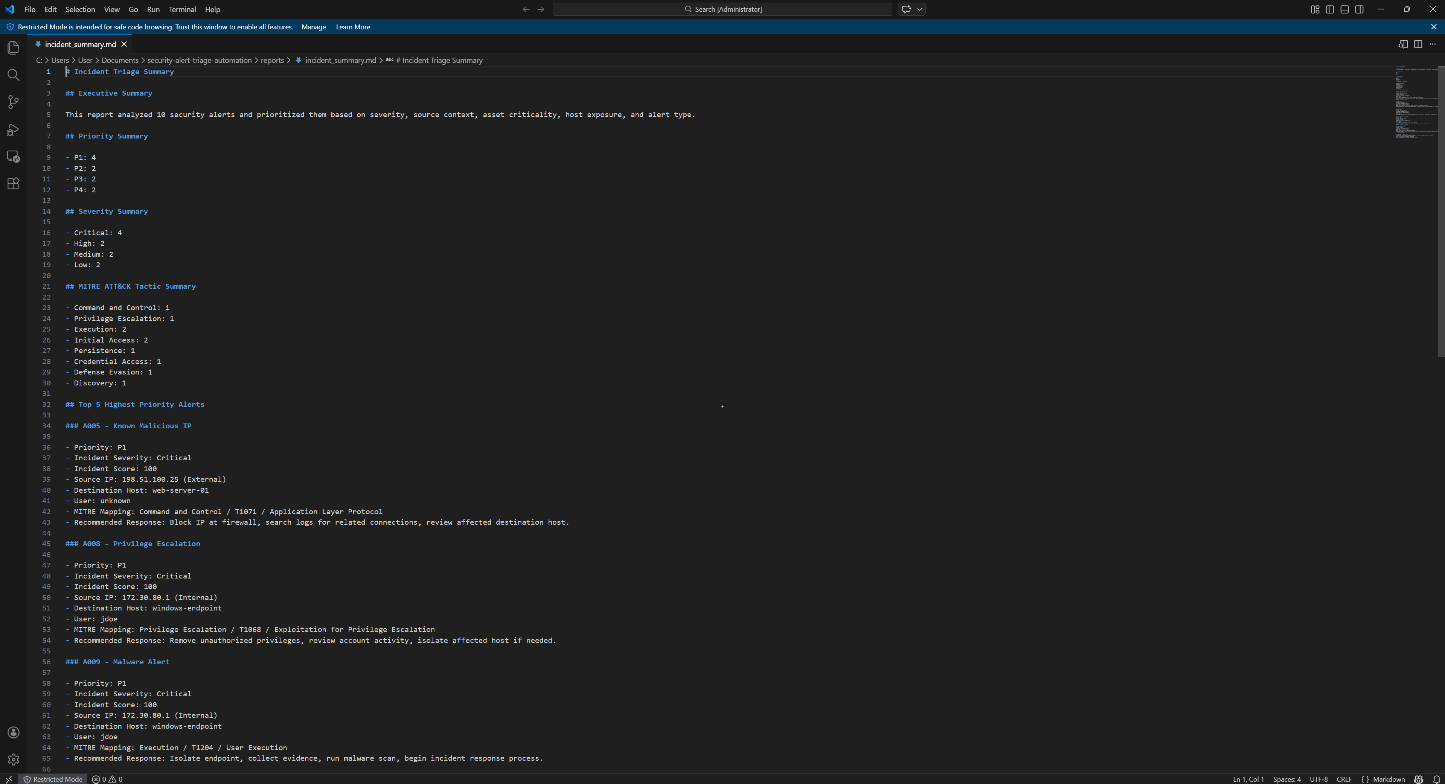The image size is (1445, 784).
Task: Select the incident_summary.md editor tab
Action: click(80, 44)
